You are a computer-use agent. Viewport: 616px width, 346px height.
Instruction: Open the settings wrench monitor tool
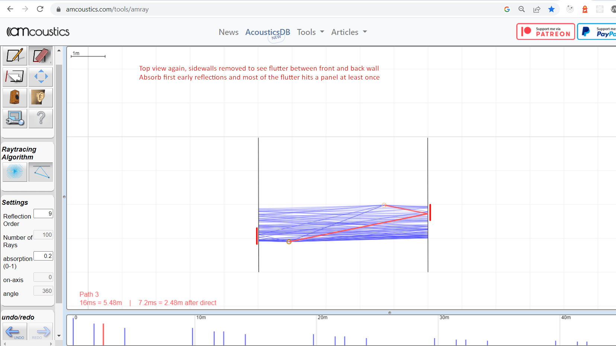(x=15, y=118)
